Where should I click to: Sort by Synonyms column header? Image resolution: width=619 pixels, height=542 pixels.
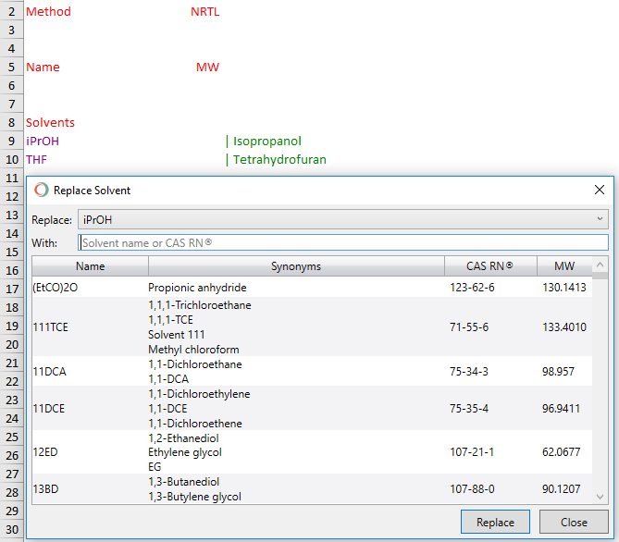pyautogui.click(x=296, y=266)
